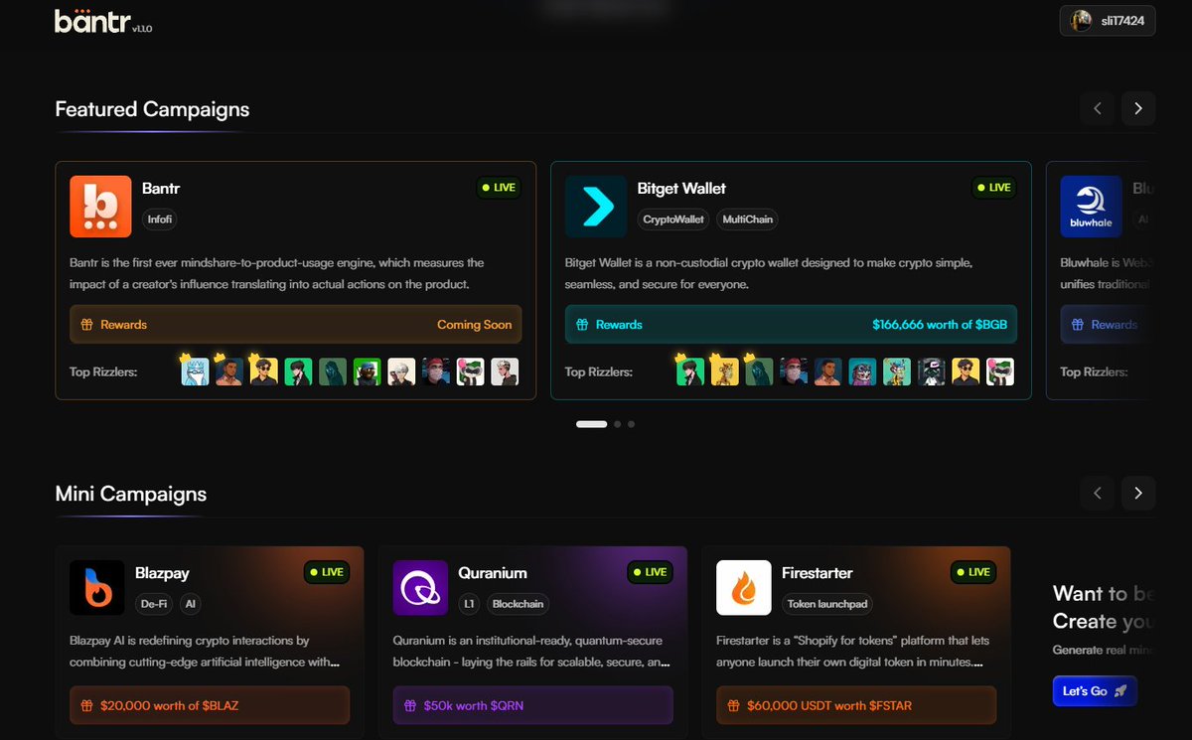Click the gift icon in Bitget rewards bar
The height and width of the screenshot is (740, 1192).
pos(582,325)
